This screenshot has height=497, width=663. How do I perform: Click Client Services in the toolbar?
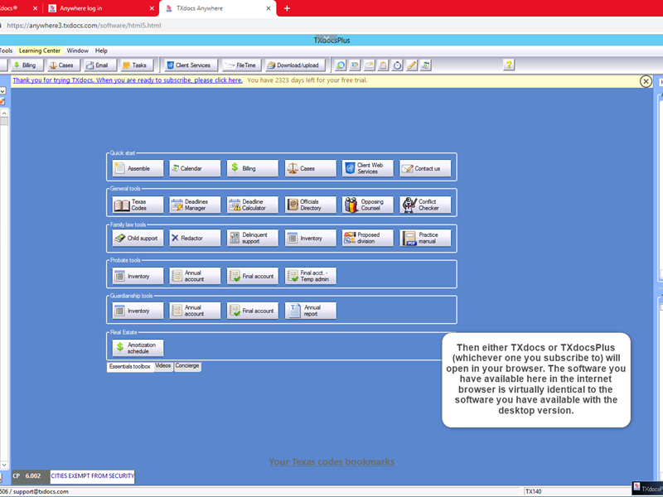(x=188, y=65)
